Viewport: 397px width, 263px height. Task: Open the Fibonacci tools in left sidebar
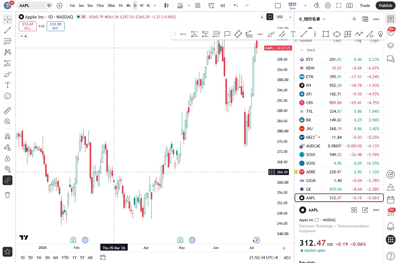coord(7,41)
